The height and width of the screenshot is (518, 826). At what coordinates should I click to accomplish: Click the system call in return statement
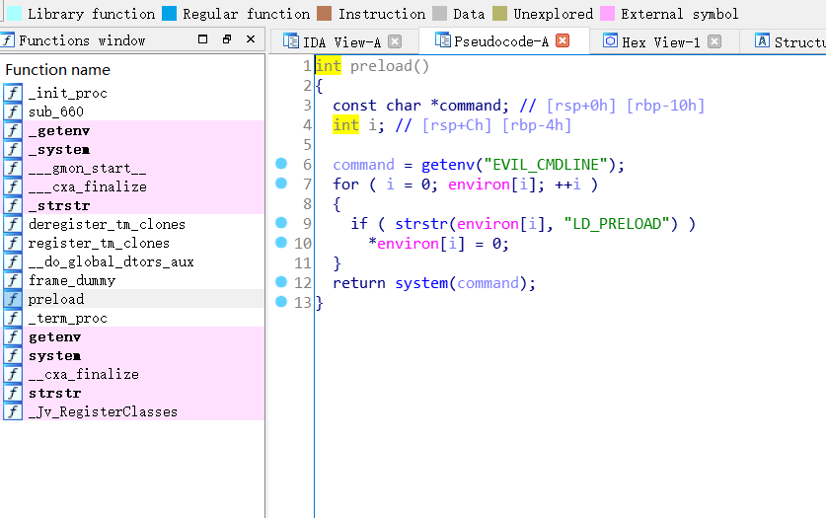pos(421,283)
